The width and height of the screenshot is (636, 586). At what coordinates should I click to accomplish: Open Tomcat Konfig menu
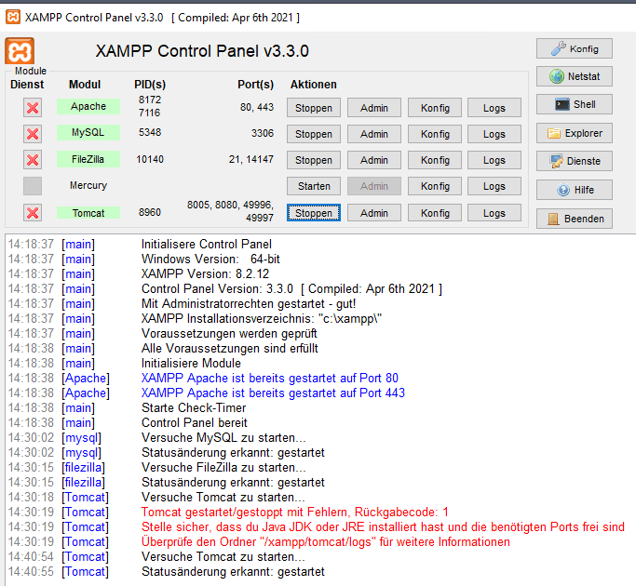tap(435, 213)
